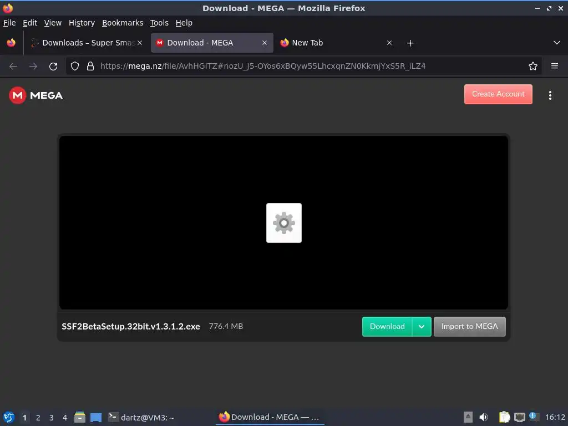Go forward to the next page
This screenshot has height=426, width=568.
(33, 67)
